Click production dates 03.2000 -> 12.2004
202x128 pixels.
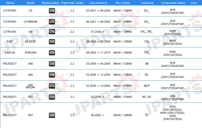[98, 75]
